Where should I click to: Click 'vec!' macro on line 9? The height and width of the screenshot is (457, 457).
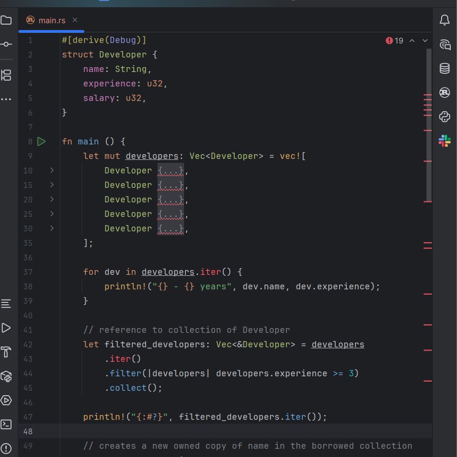[x=290, y=156]
